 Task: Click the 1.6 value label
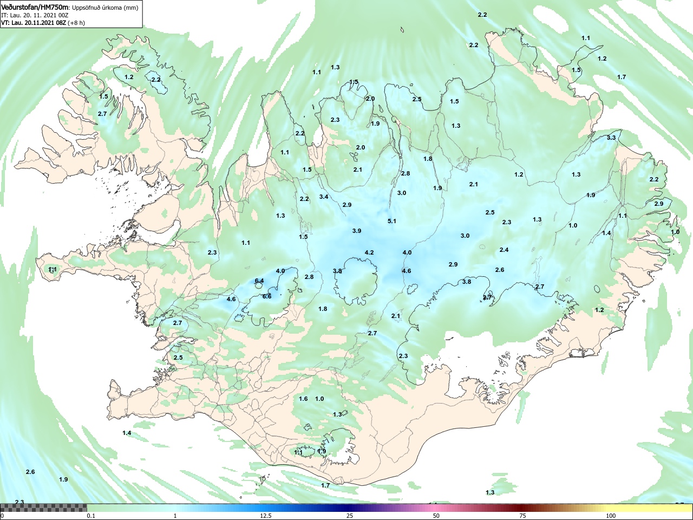click(303, 399)
